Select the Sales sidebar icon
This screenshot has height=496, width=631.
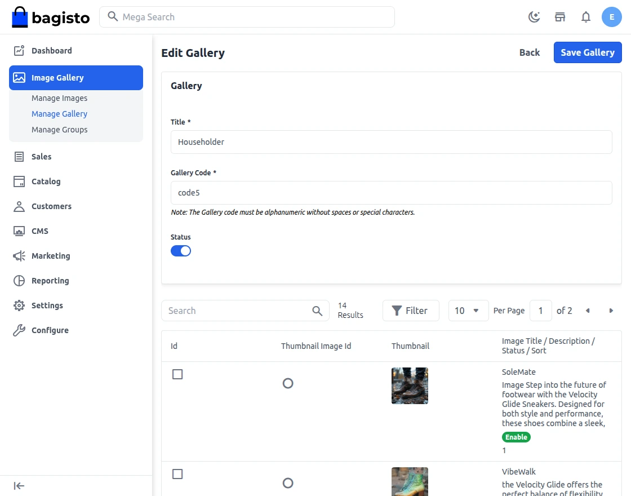click(17, 156)
